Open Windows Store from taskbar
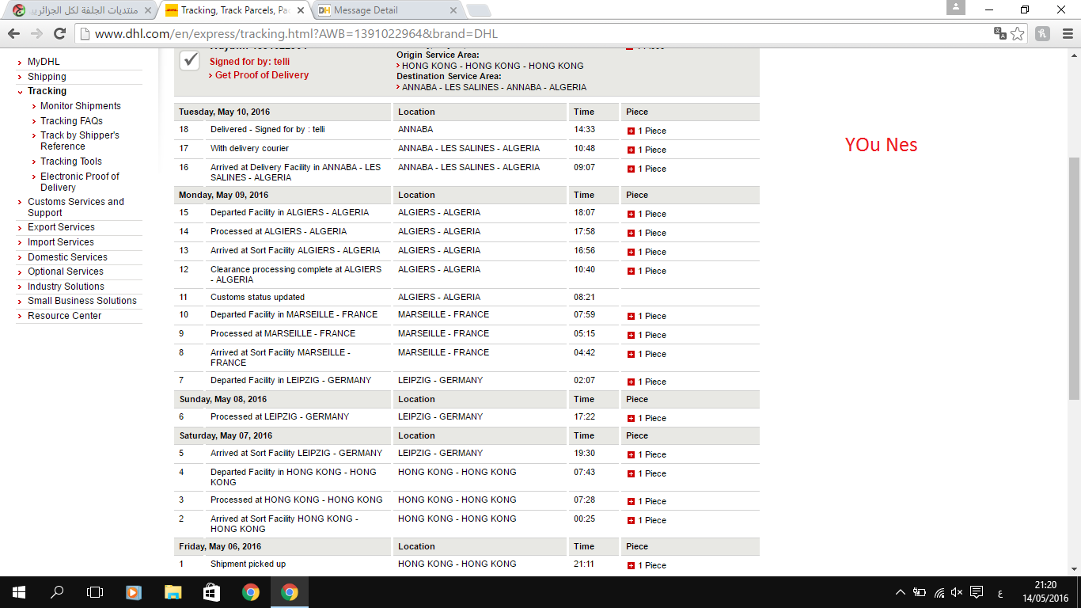The width and height of the screenshot is (1081, 608). click(211, 592)
